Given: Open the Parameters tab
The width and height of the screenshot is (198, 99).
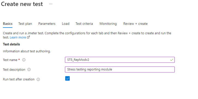Looking at the screenshot, I should 47,24.
